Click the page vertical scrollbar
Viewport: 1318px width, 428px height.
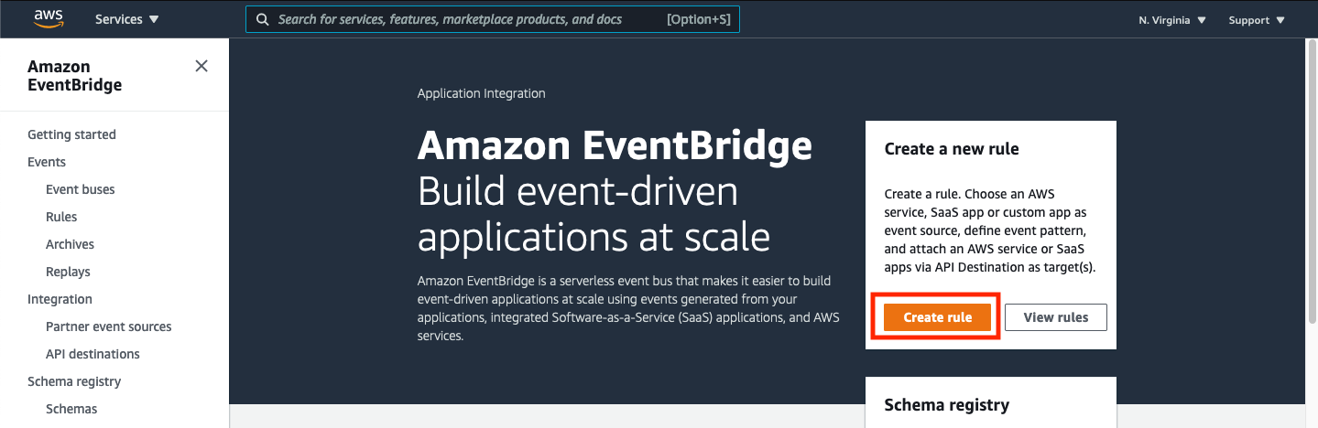tap(1311, 183)
